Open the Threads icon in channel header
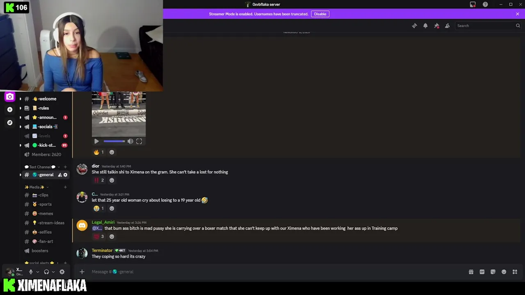 414,26
